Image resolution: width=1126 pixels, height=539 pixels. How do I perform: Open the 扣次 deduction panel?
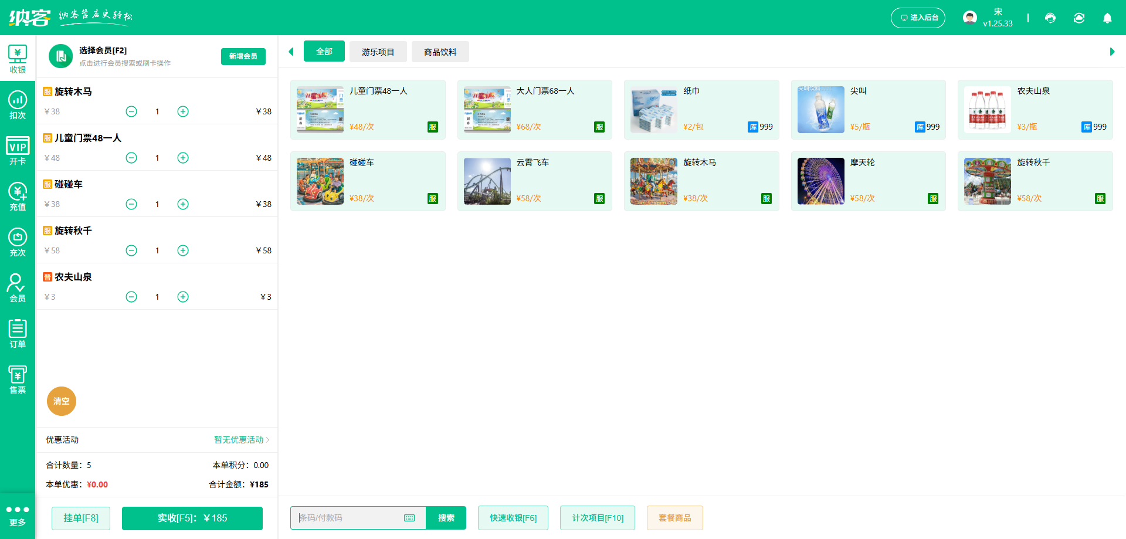point(18,104)
